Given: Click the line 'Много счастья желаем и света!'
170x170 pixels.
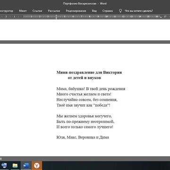Looking at the screenshot, I should [84, 94].
